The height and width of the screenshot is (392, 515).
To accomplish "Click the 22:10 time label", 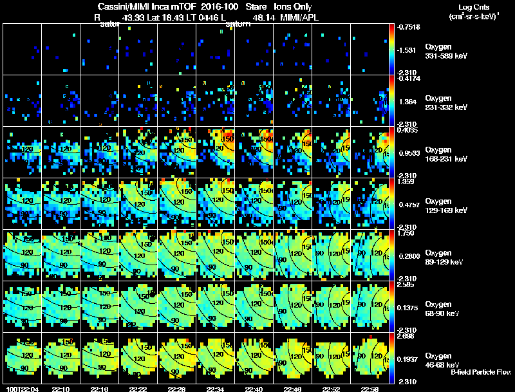I will click(61, 389).
